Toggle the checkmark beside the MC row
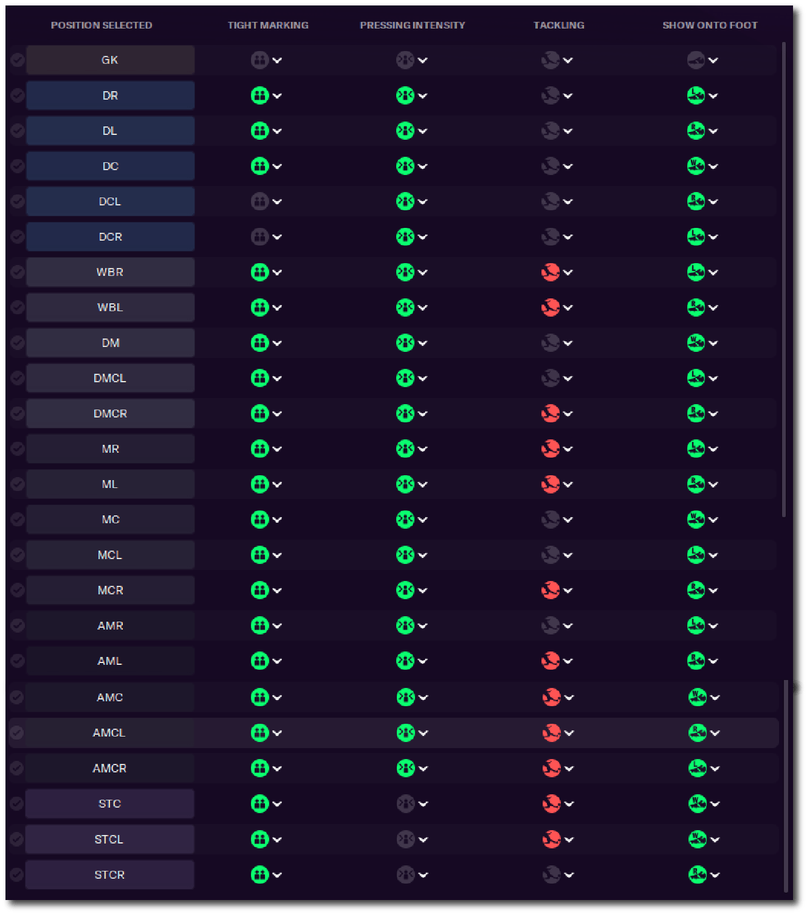Viewport: 807px width, 914px height. tap(17, 519)
